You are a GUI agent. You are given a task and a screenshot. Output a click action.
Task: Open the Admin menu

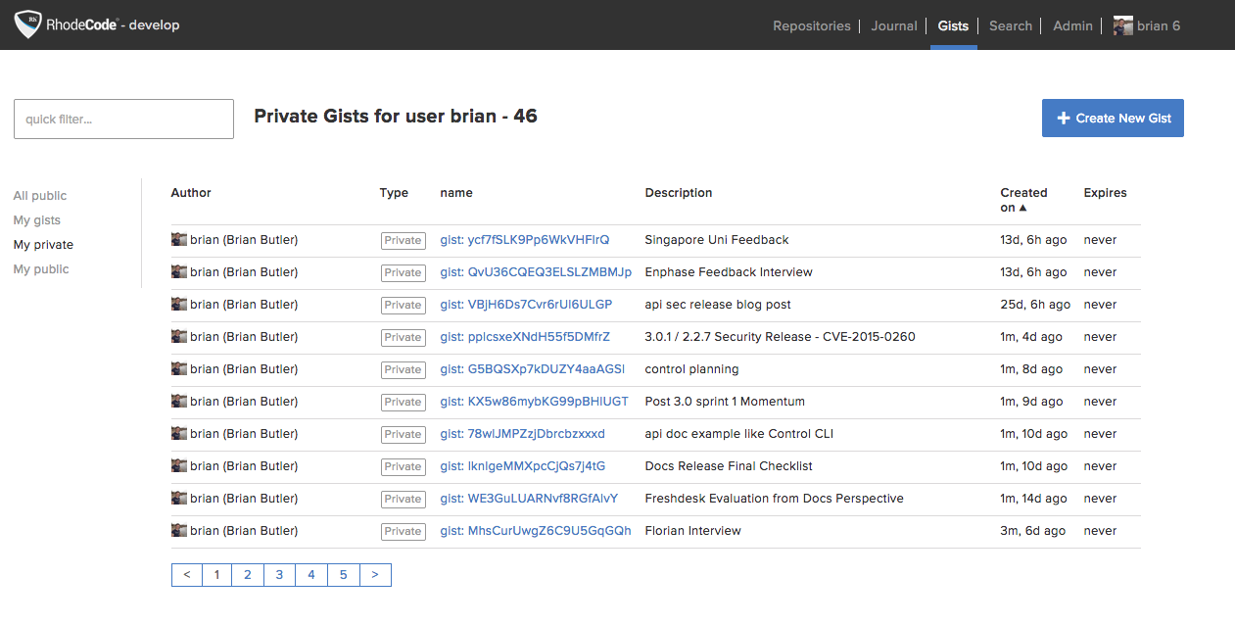click(x=1072, y=25)
